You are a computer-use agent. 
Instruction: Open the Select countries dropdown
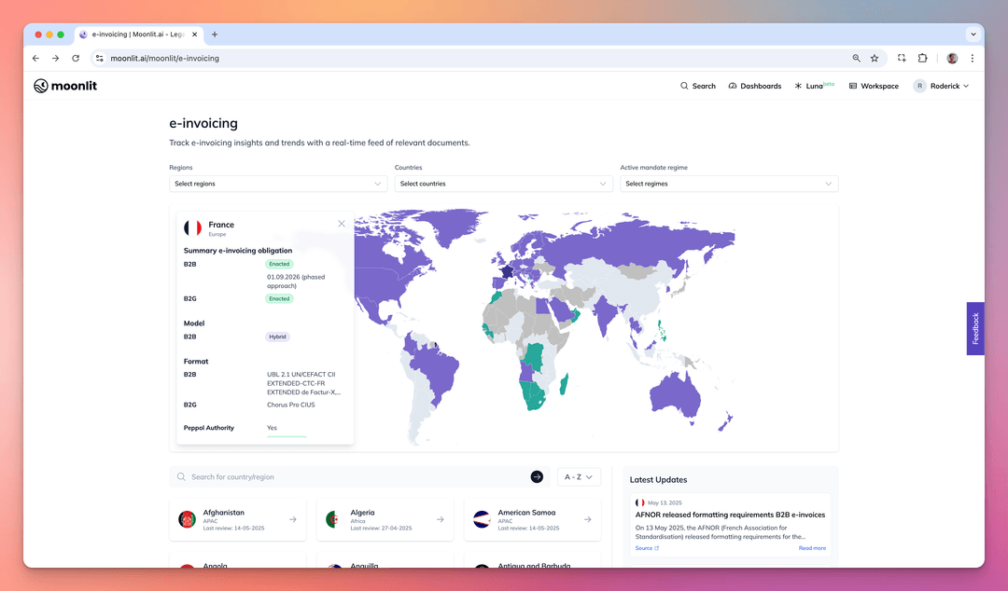[x=503, y=184]
